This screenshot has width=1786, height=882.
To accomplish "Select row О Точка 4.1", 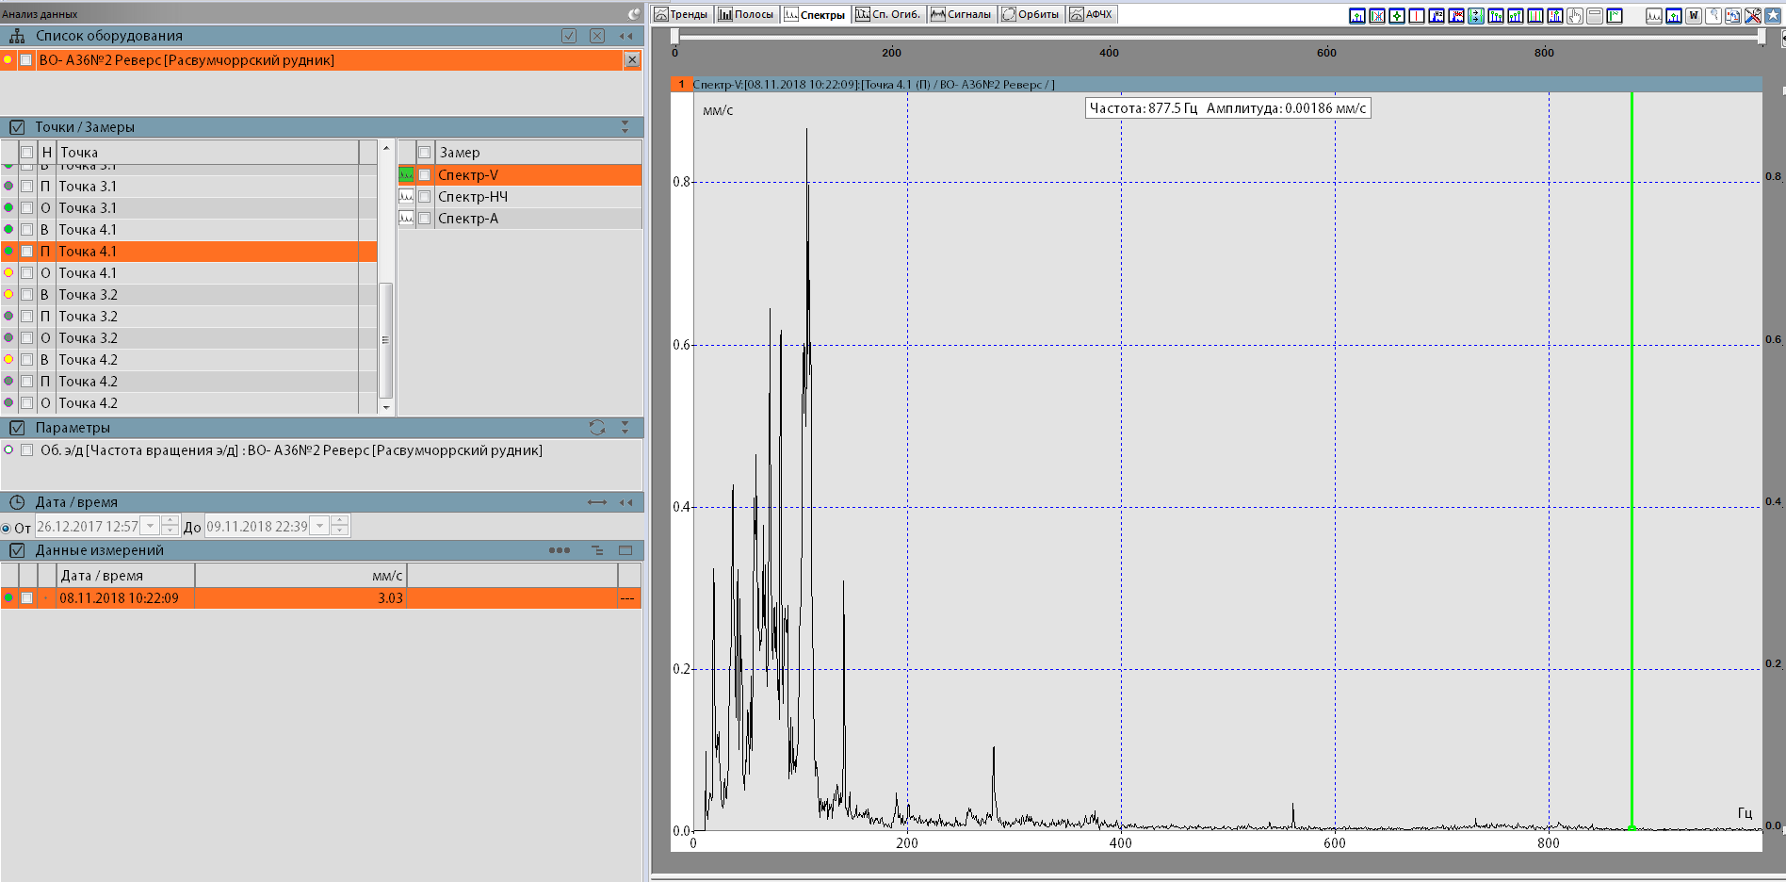I will click(x=188, y=273).
